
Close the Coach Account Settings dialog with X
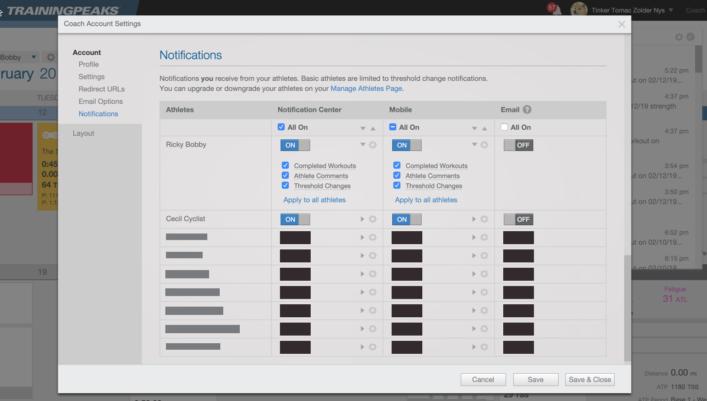(x=621, y=24)
